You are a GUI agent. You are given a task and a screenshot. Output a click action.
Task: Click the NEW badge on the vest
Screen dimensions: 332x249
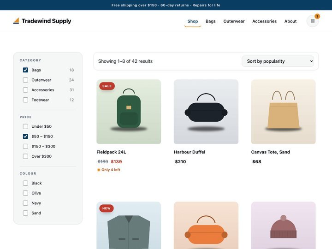pos(107,208)
